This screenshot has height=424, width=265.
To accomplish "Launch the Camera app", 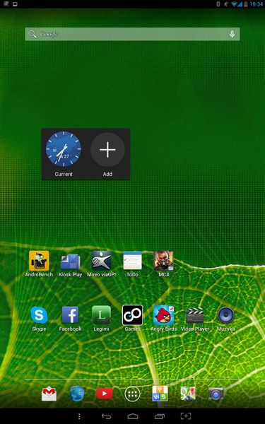I will 216,394.
